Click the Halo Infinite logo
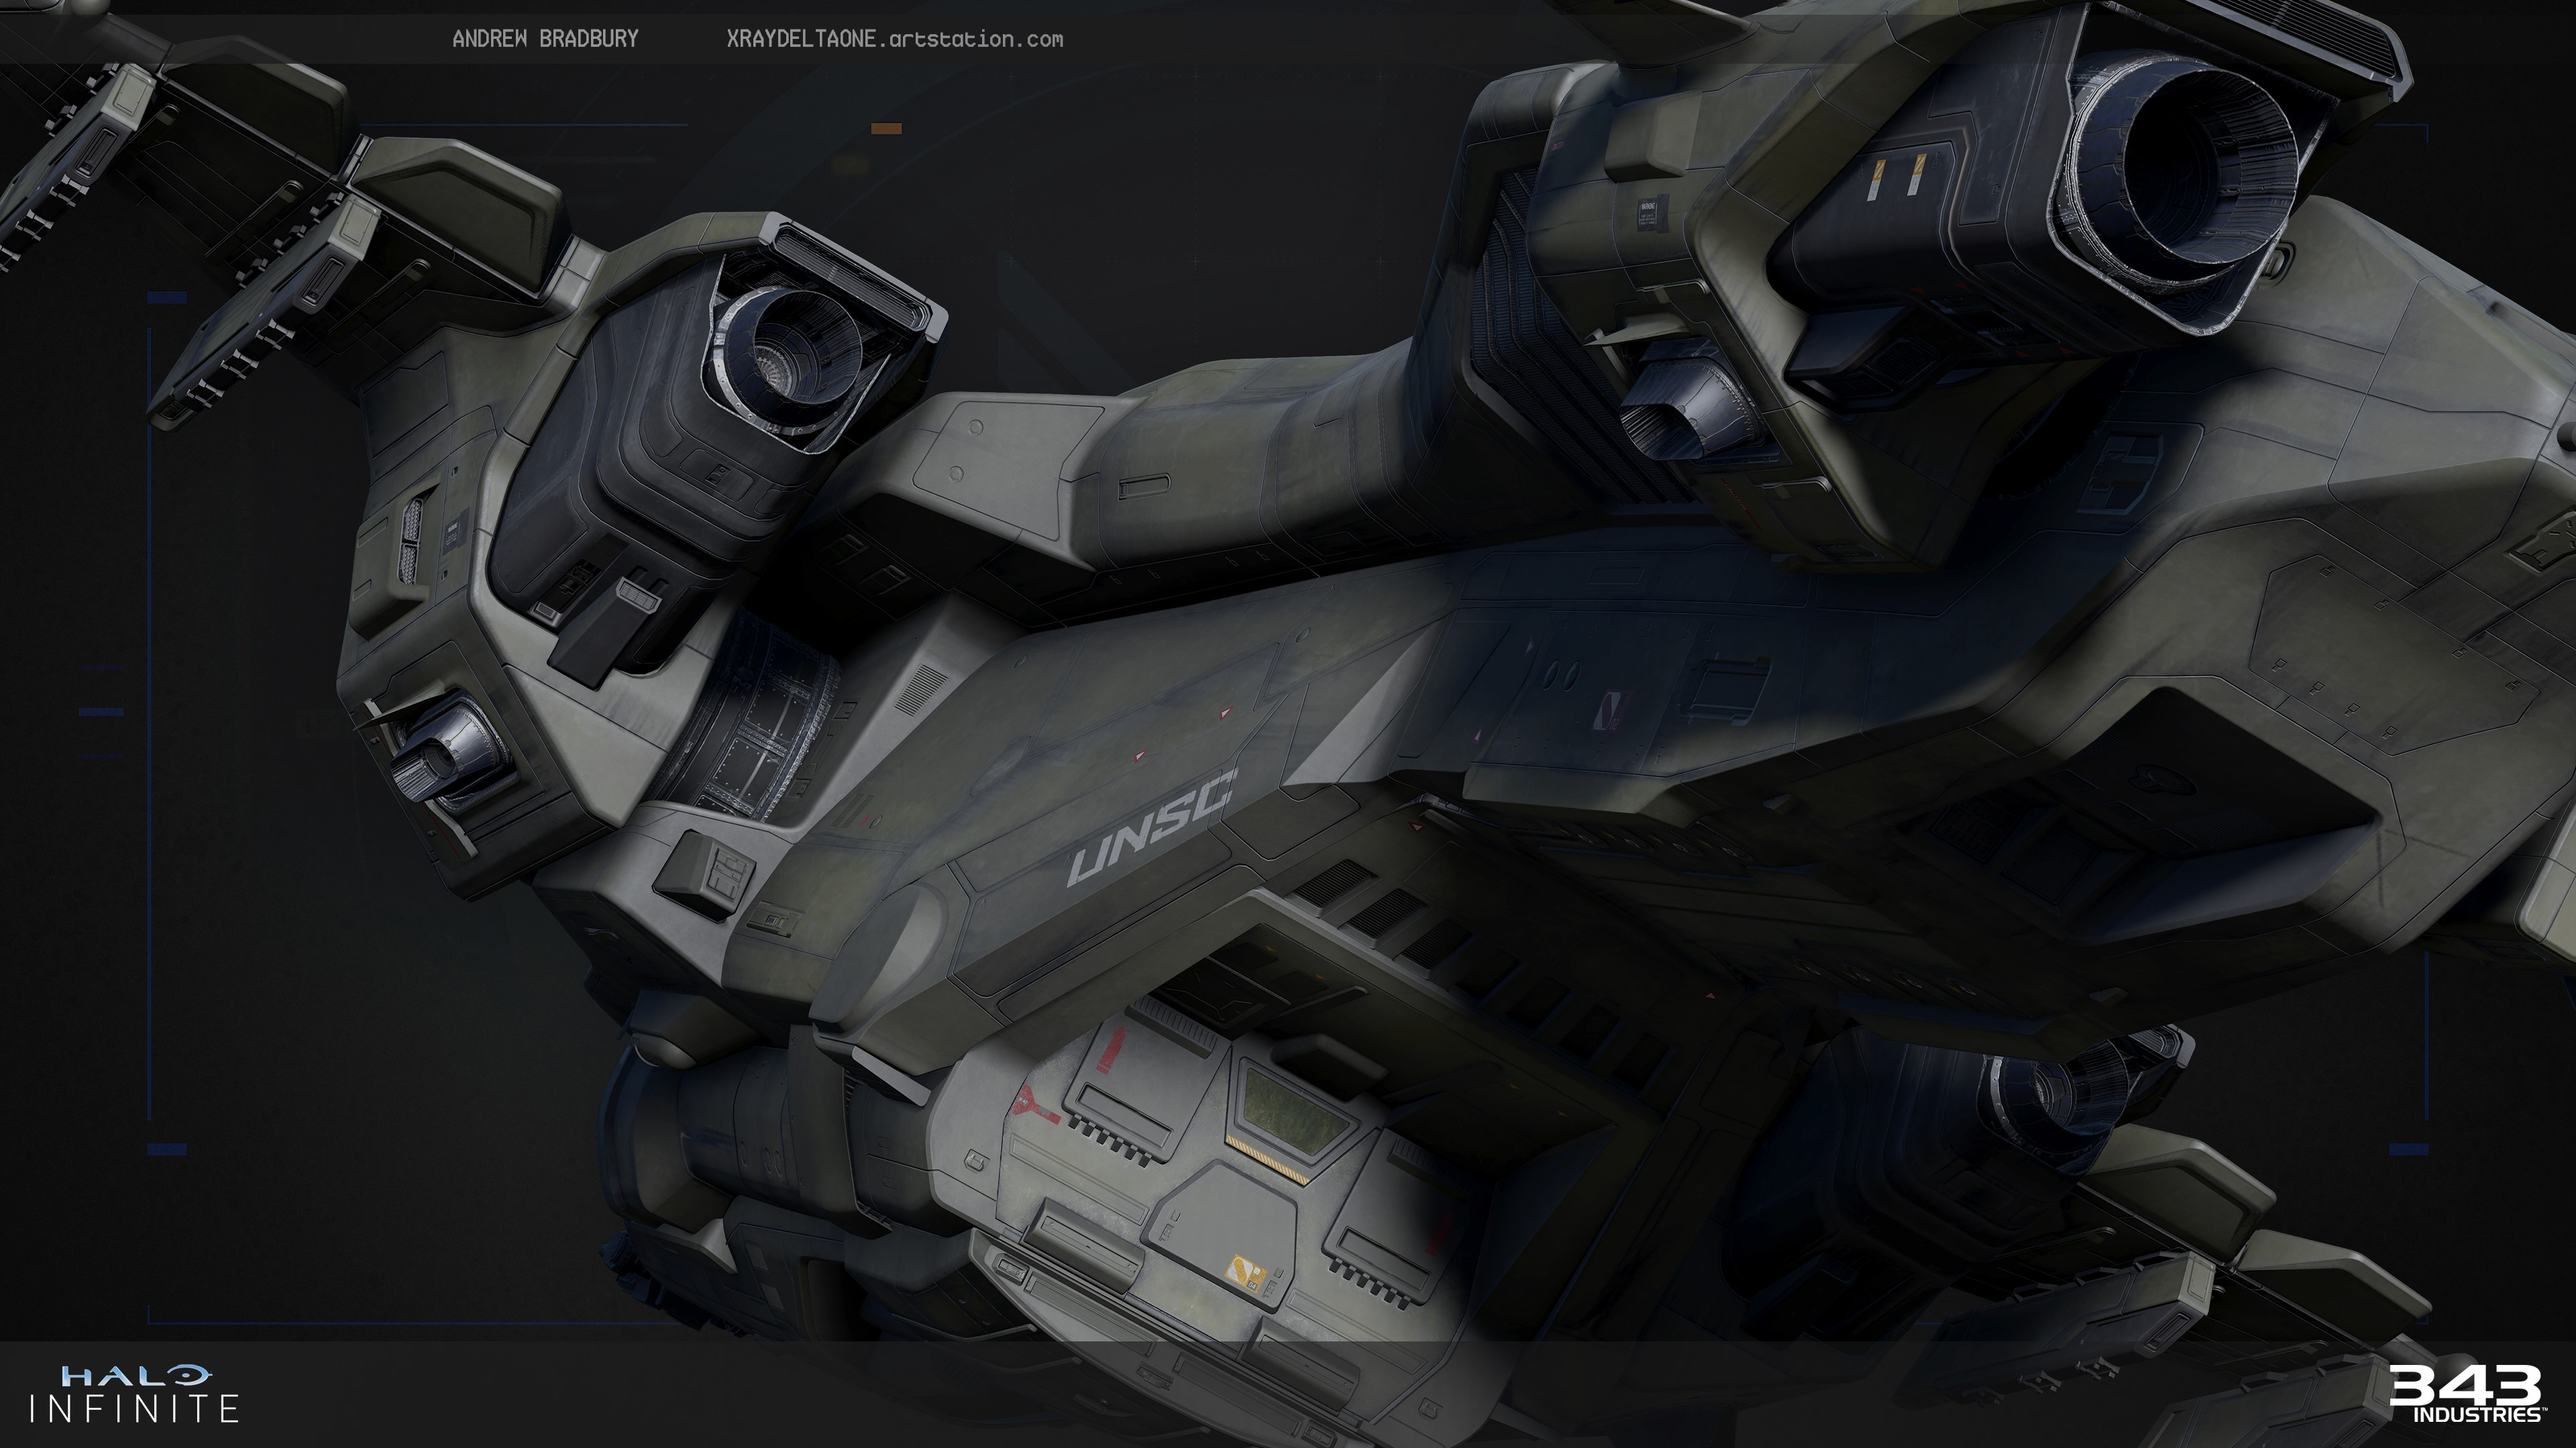Image resolution: width=2576 pixels, height=1448 pixels. click(135, 1394)
